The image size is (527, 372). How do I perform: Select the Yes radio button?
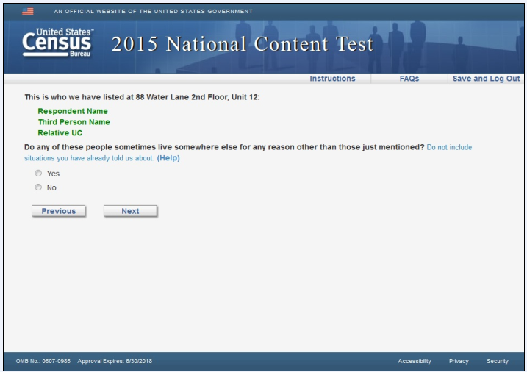(x=38, y=173)
